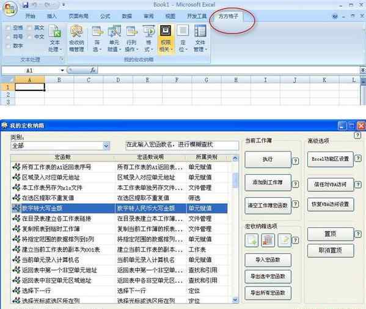
Task: Click the 置顶 button
Action: tap(331, 234)
